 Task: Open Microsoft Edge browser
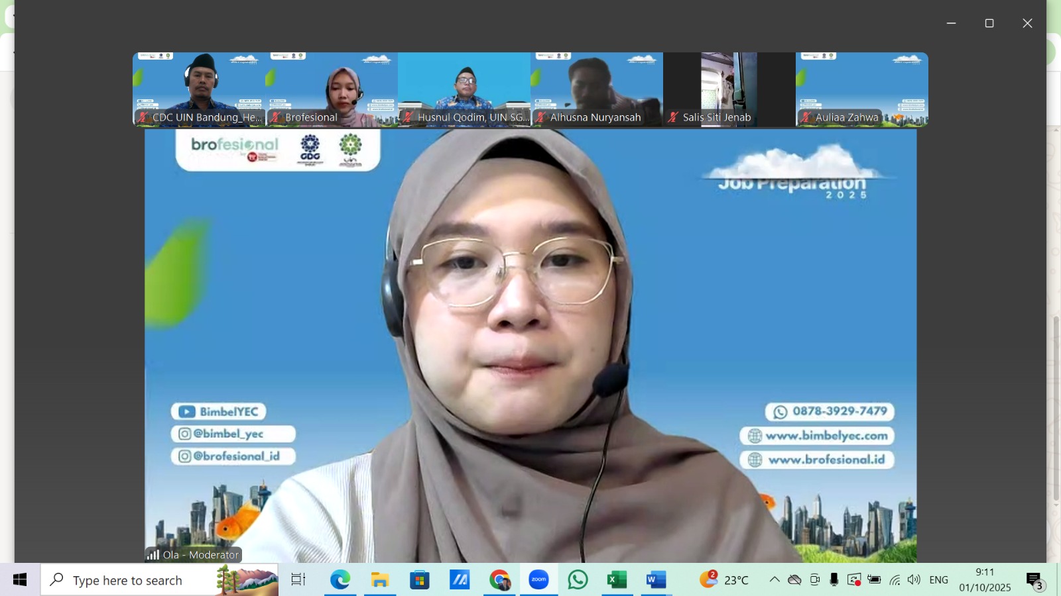click(340, 580)
